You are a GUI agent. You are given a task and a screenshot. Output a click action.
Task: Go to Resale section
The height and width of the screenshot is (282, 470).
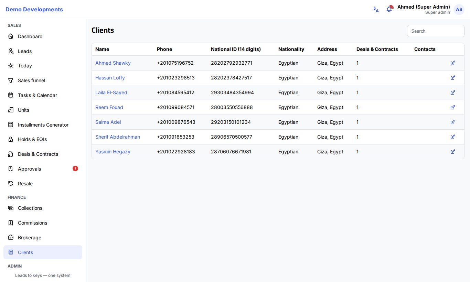(x=43, y=184)
